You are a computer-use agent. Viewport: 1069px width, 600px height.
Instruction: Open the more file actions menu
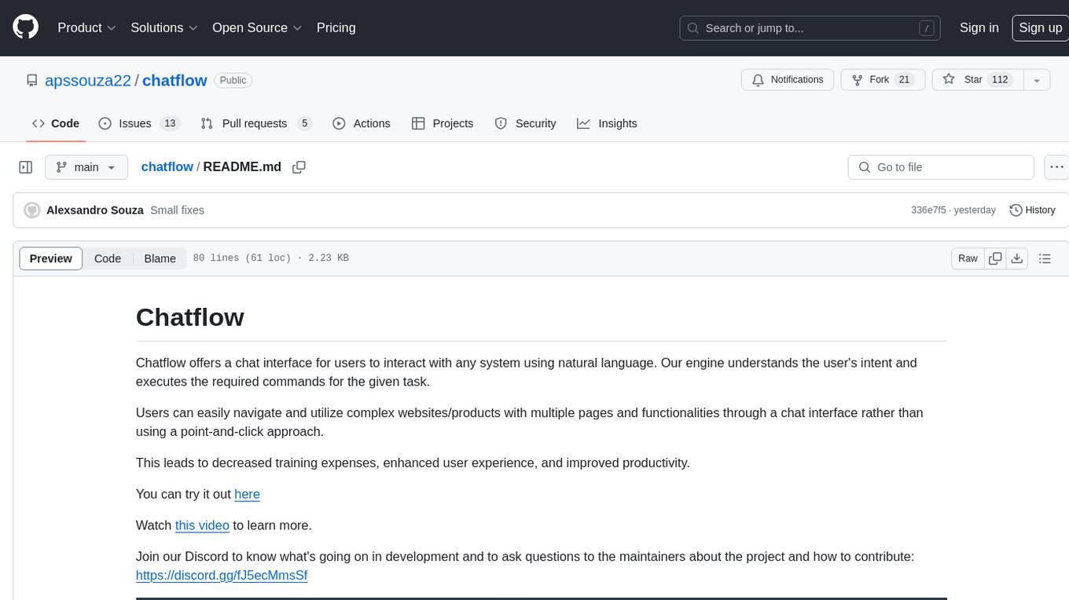[1056, 167]
